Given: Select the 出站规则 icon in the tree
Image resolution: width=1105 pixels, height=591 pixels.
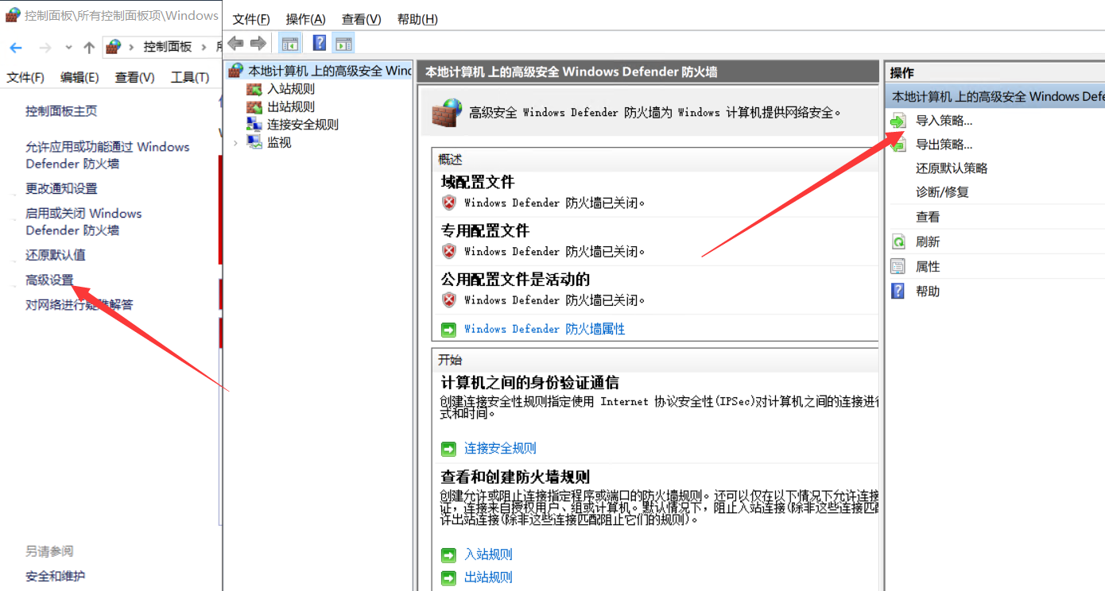Looking at the screenshot, I should (254, 106).
